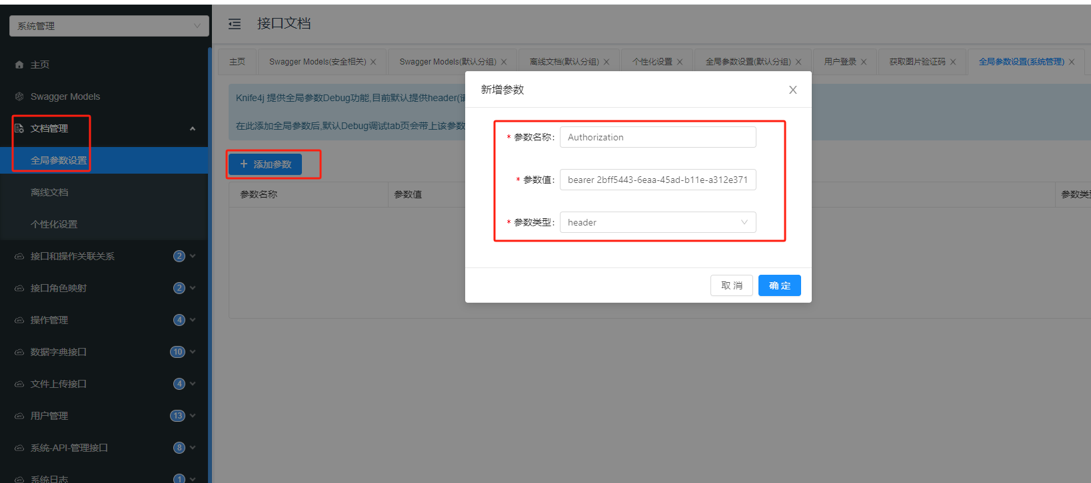Click the cloud icon beside 用户管理
This screenshot has width=1091, height=483.
(x=19, y=416)
